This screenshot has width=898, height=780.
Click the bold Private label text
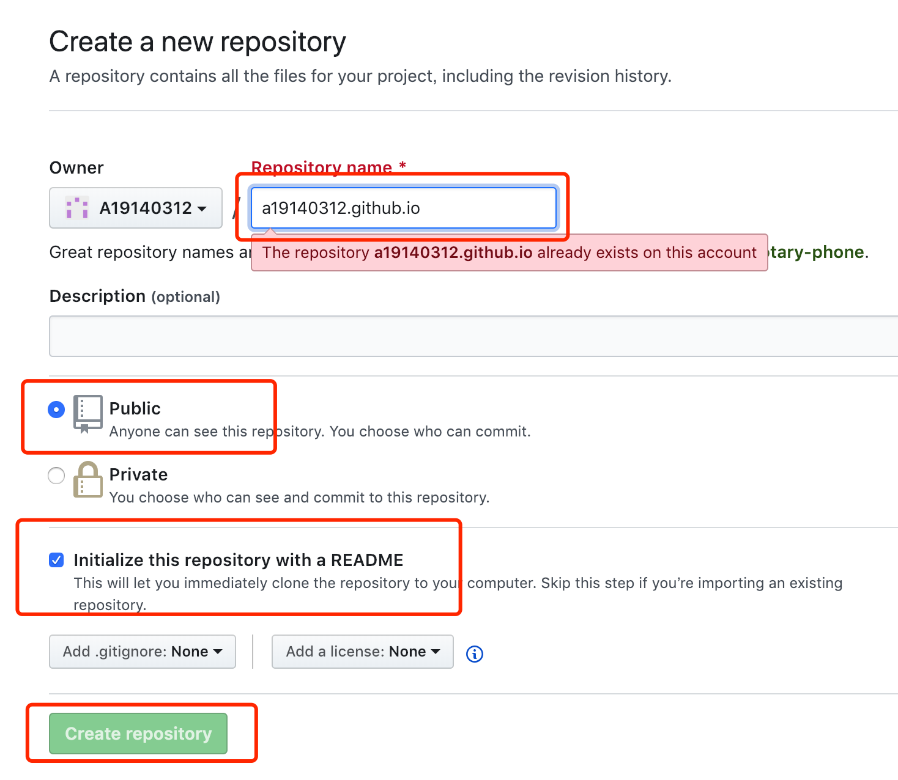(138, 474)
